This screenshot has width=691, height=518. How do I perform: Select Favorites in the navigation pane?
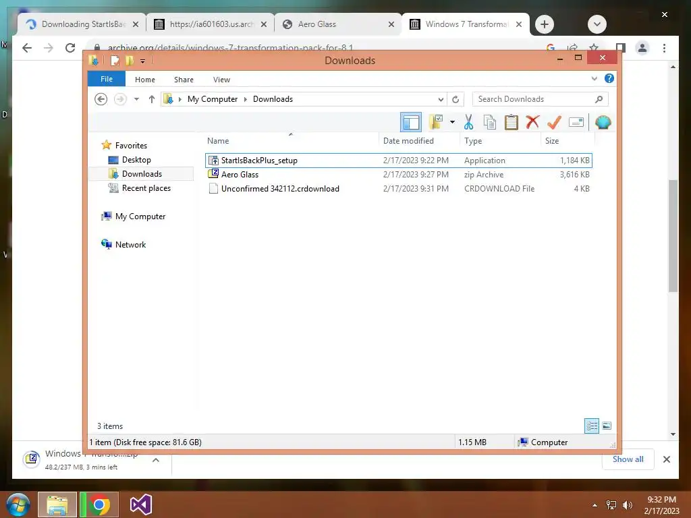click(x=131, y=146)
